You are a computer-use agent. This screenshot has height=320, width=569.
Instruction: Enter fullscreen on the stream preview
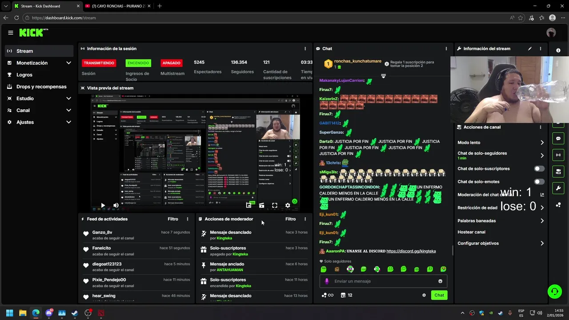[275, 205]
